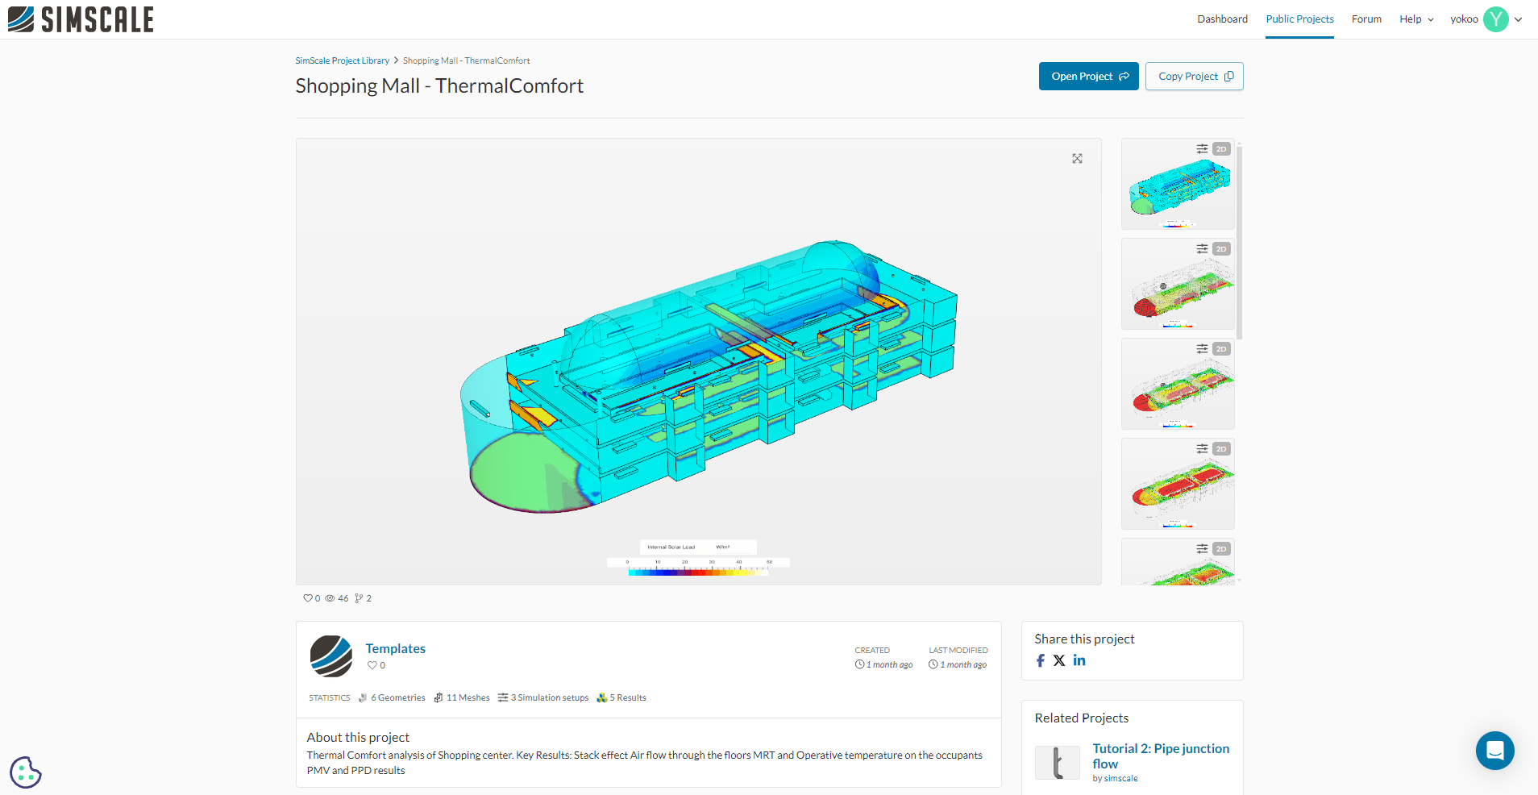This screenshot has width=1538, height=795.
Task: Share the project on Facebook
Action: 1040,660
